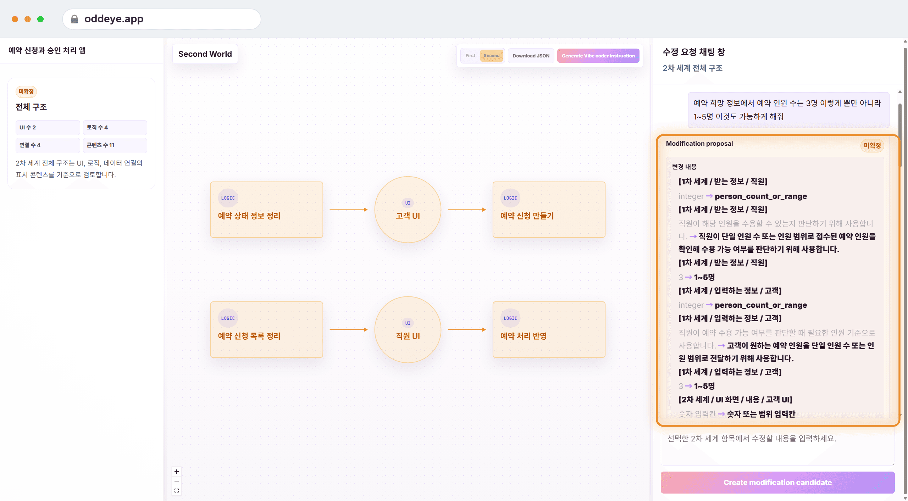Click the lock icon in address bar
Screen dimensions: 908x501
pyautogui.click(x=74, y=19)
